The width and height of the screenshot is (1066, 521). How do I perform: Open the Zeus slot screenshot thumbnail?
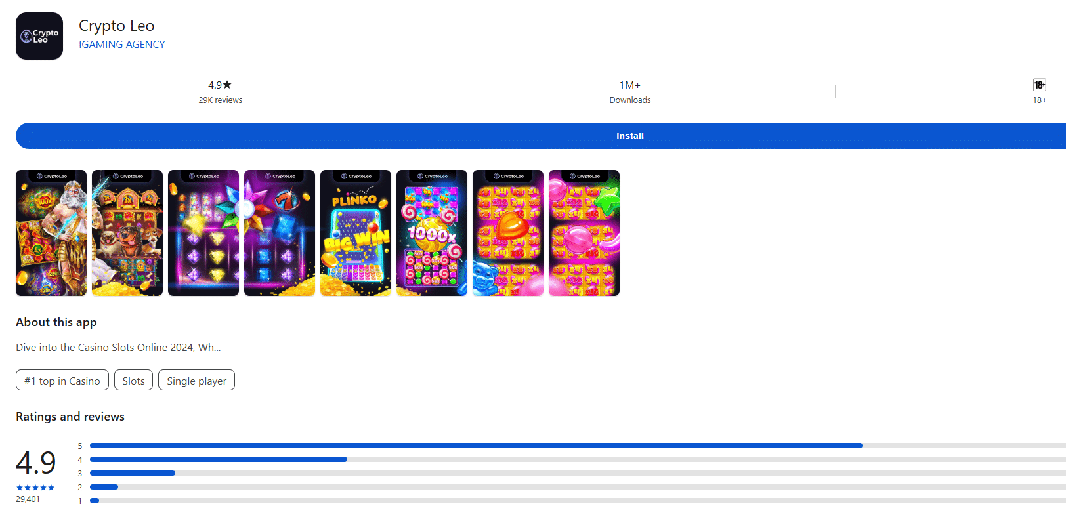pyautogui.click(x=51, y=233)
